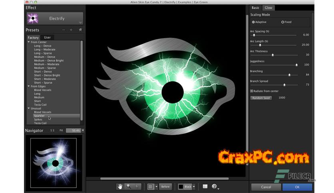Screen dimensions: 334x193
Task: Select the Zoom magnifier tool
Action: [128, 187]
